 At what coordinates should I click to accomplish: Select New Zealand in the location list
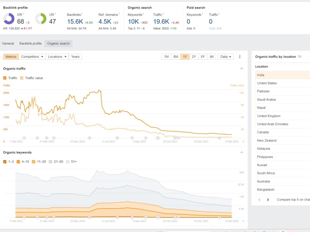tap(282, 140)
